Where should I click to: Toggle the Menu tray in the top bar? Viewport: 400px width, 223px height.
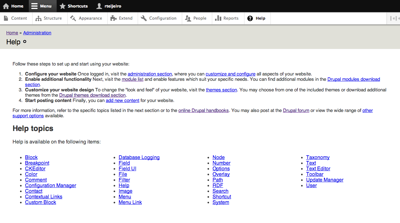(x=42, y=6)
